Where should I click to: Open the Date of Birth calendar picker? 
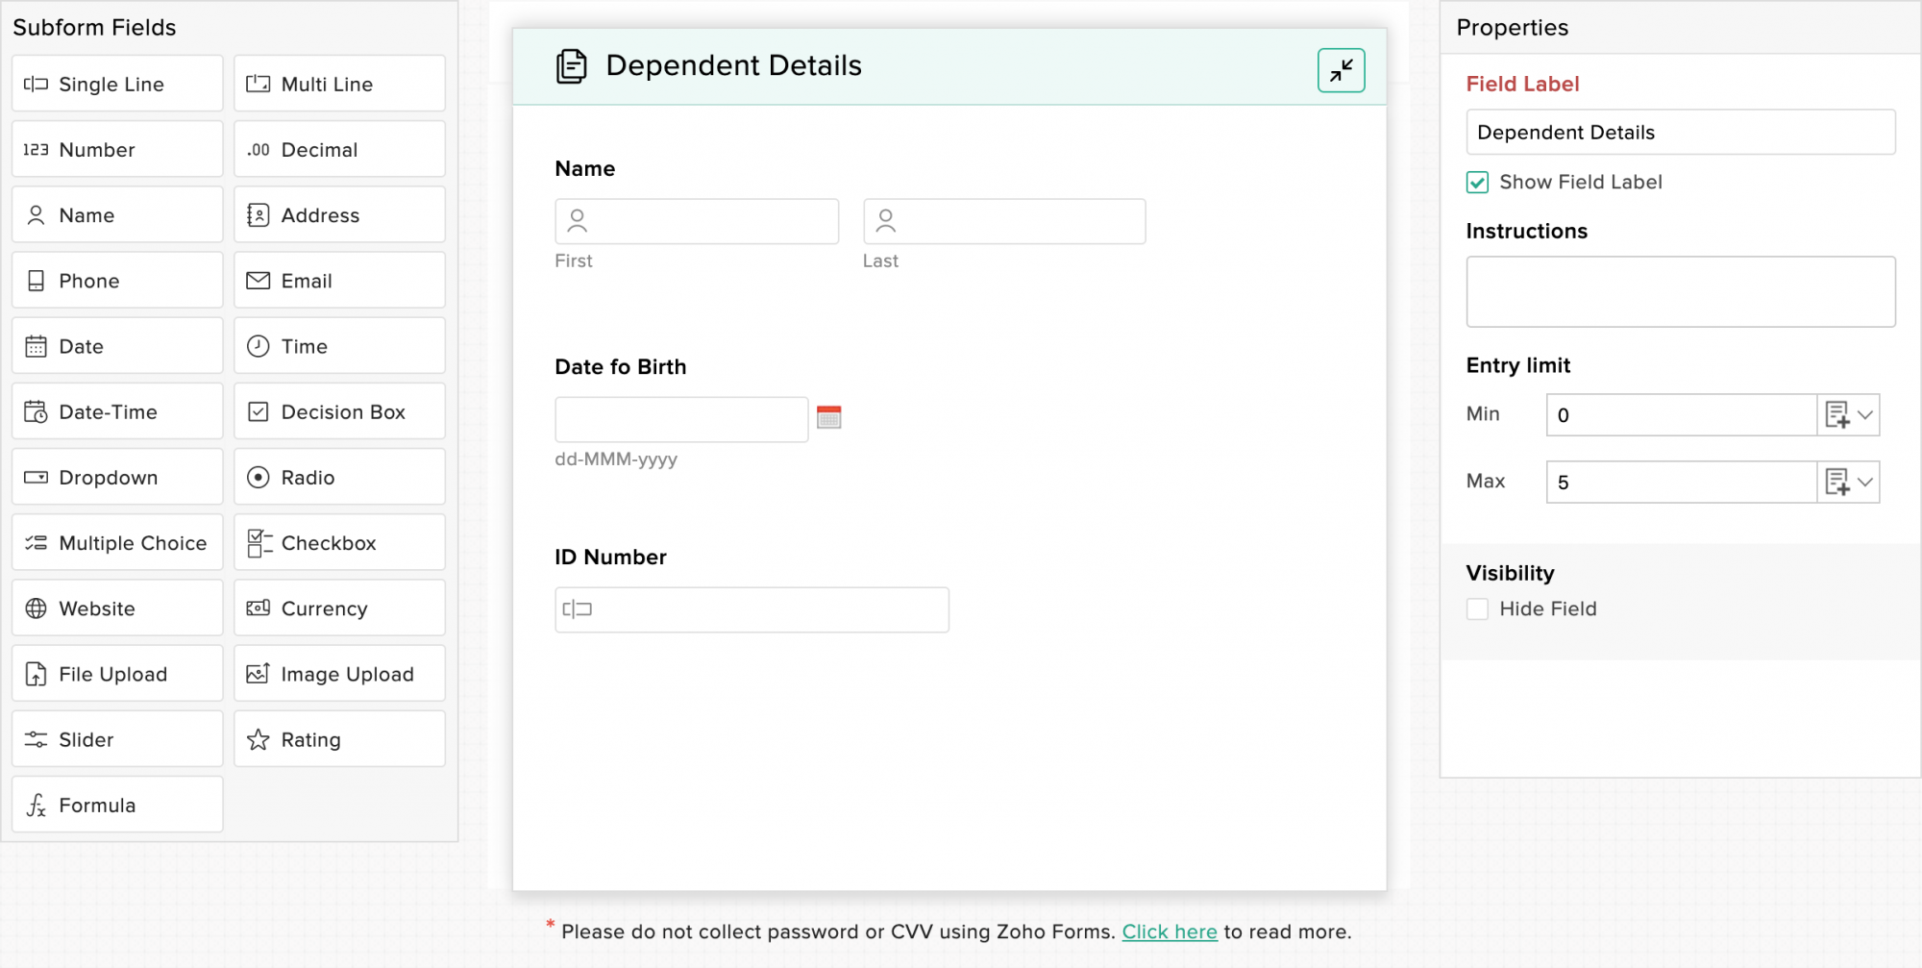pos(828,417)
